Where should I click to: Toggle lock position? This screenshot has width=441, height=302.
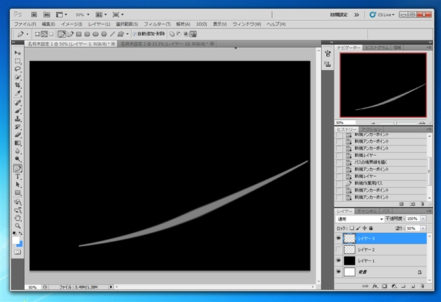(x=364, y=228)
